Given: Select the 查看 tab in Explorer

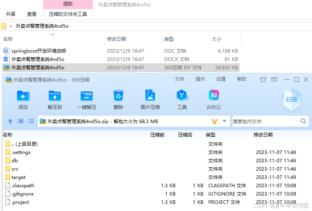Looking at the screenshot, I should [32, 14].
